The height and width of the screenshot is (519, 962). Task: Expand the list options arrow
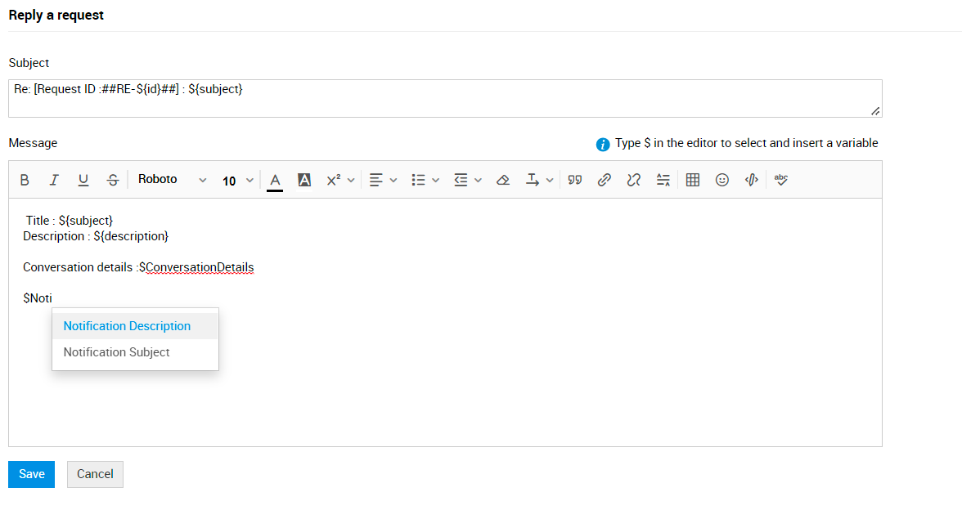435,180
